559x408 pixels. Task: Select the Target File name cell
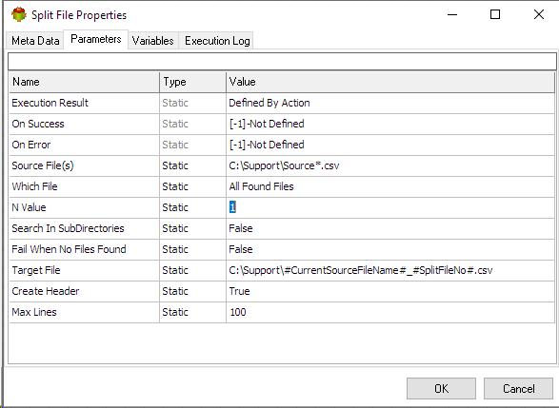(85, 270)
